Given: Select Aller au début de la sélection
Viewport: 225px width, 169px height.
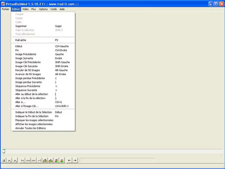Looking at the screenshot, I should click(43, 94).
